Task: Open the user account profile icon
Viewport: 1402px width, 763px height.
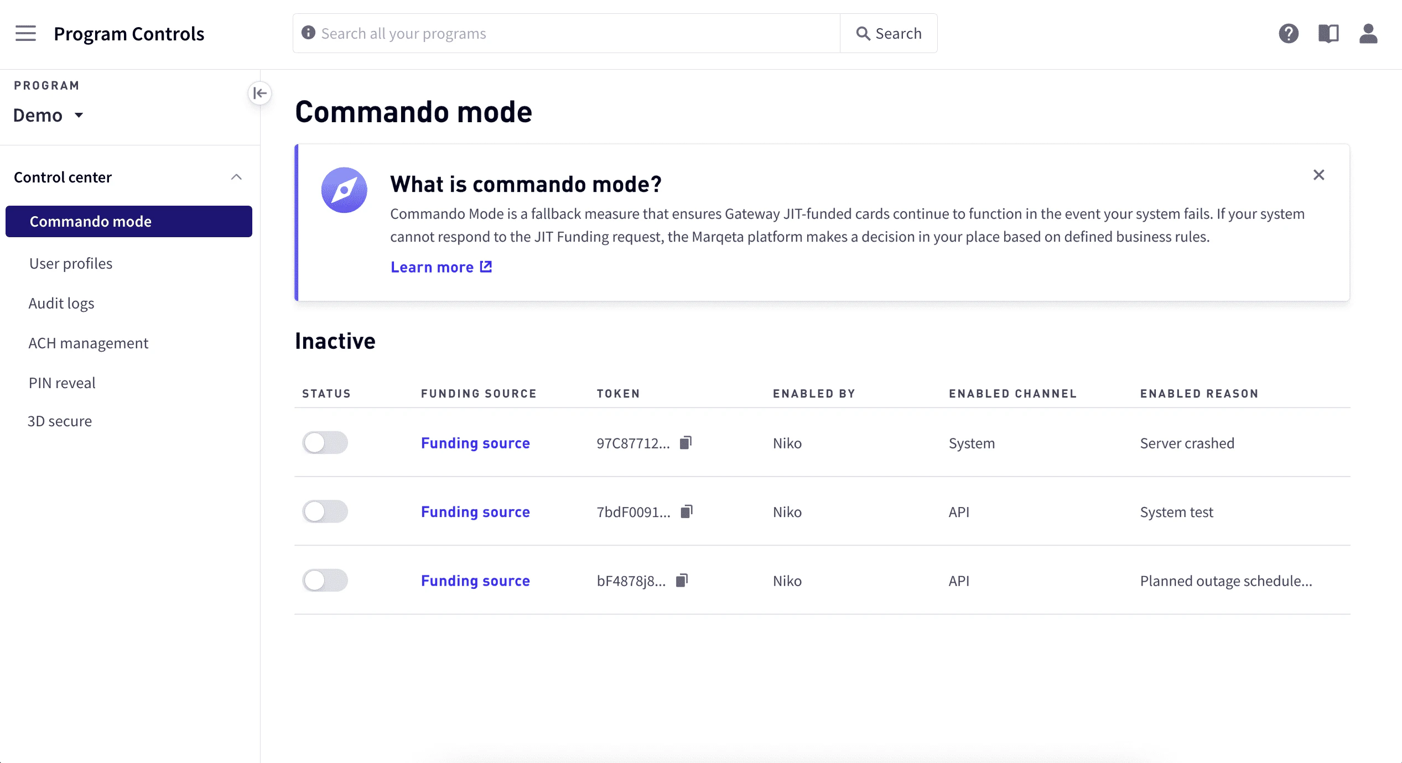Action: 1368,33
